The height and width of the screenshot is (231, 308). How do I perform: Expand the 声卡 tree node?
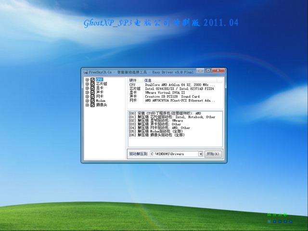[x=87, y=92]
